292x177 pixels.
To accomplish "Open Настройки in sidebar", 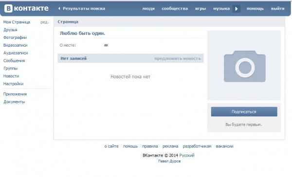I will [14, 84].
